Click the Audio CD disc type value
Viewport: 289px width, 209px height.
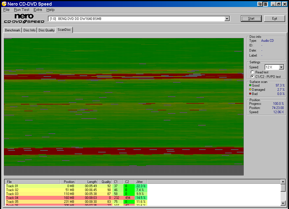pos(267,41)
